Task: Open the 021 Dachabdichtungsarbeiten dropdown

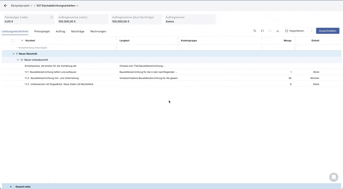Action: point(57,6)
